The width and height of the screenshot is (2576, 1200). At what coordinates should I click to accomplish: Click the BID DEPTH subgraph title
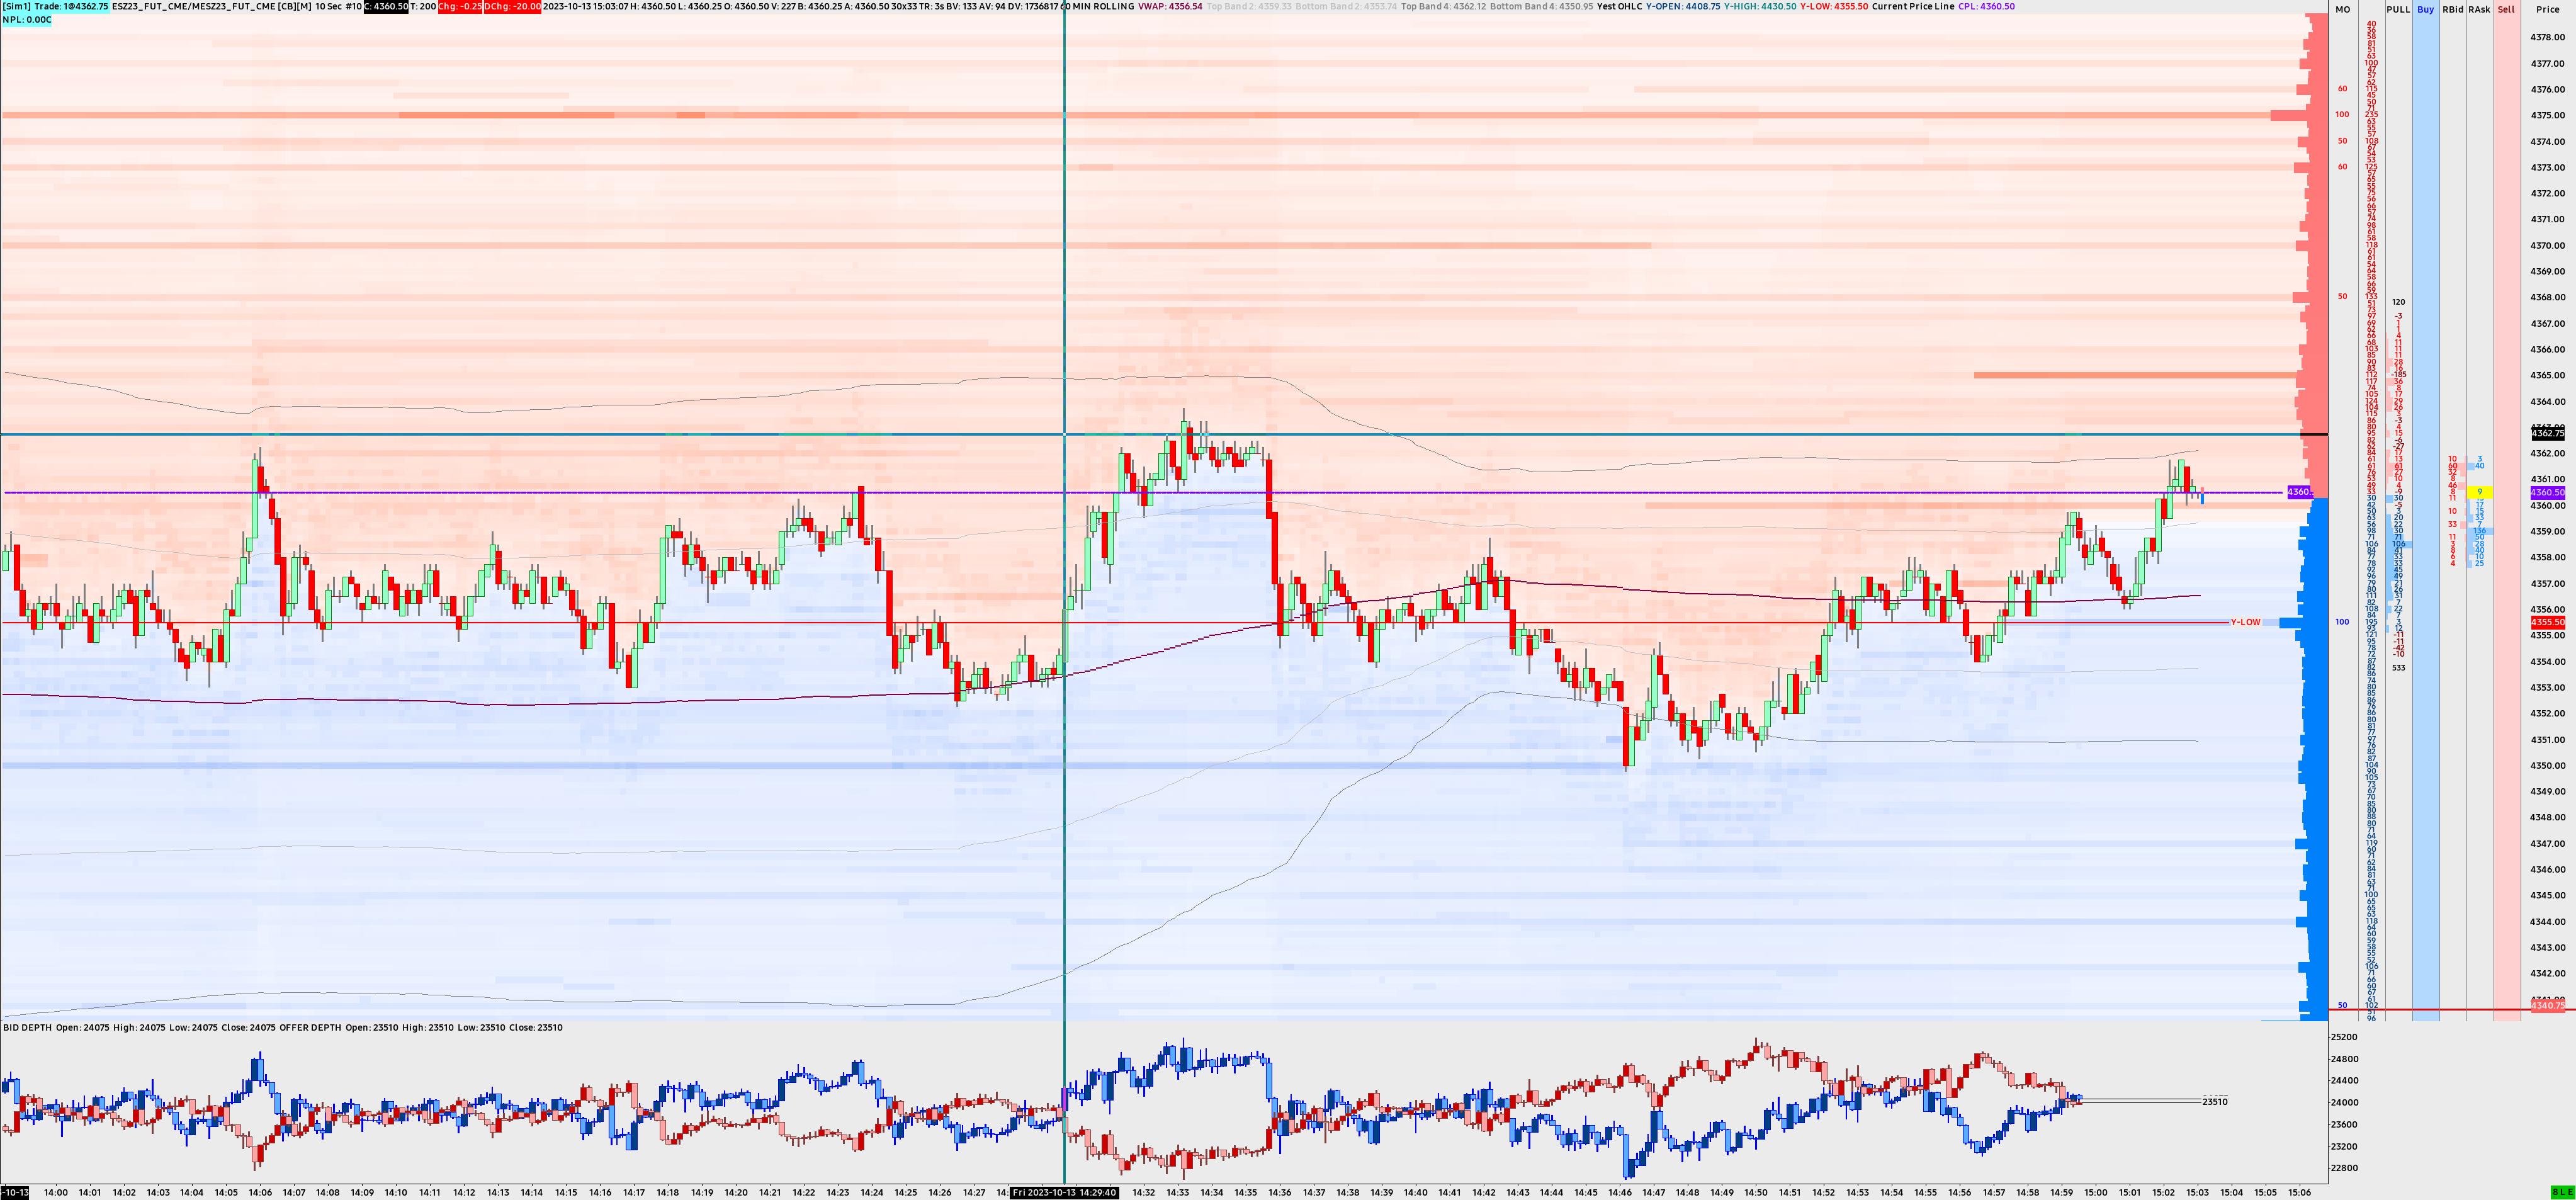pos(27,1027)
